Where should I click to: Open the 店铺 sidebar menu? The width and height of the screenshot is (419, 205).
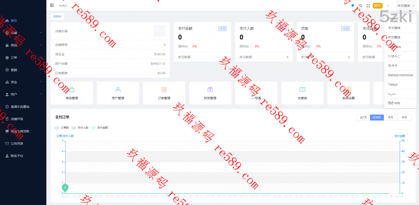[23, 33]
